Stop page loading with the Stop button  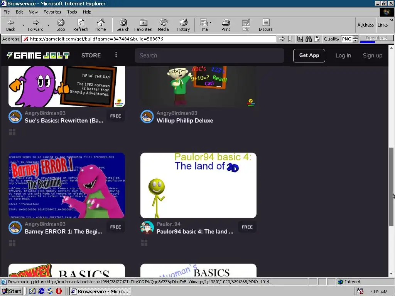[x=61, y=25]
